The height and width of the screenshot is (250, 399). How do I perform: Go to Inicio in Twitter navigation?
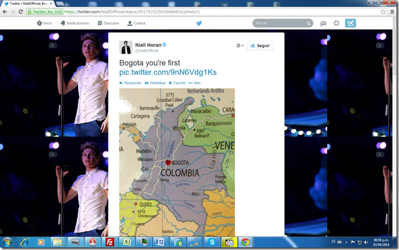coord(44,23)
